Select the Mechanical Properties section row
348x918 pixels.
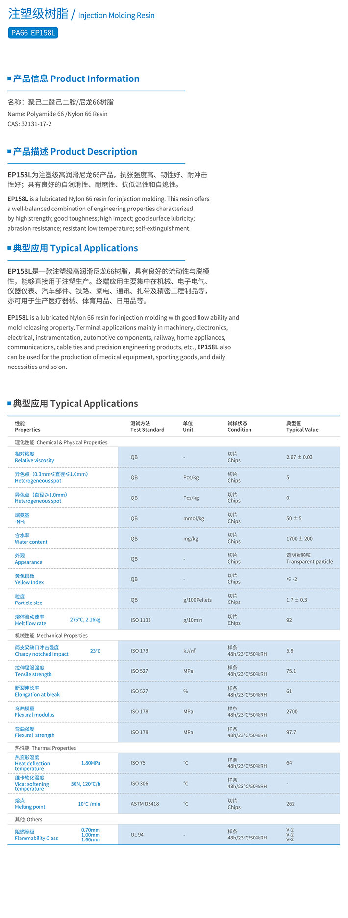[51, 635]
